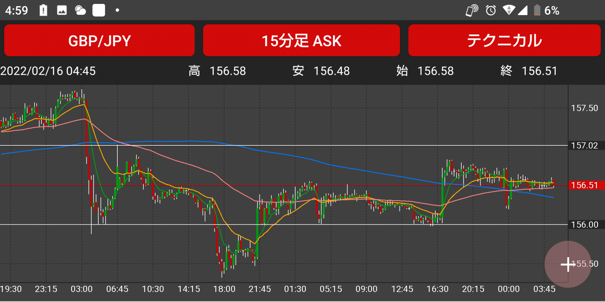This screenshot has width=605, height=302.
Task: Open the GBP/JPY currency pair selector
Action: [x=99, y=40]
